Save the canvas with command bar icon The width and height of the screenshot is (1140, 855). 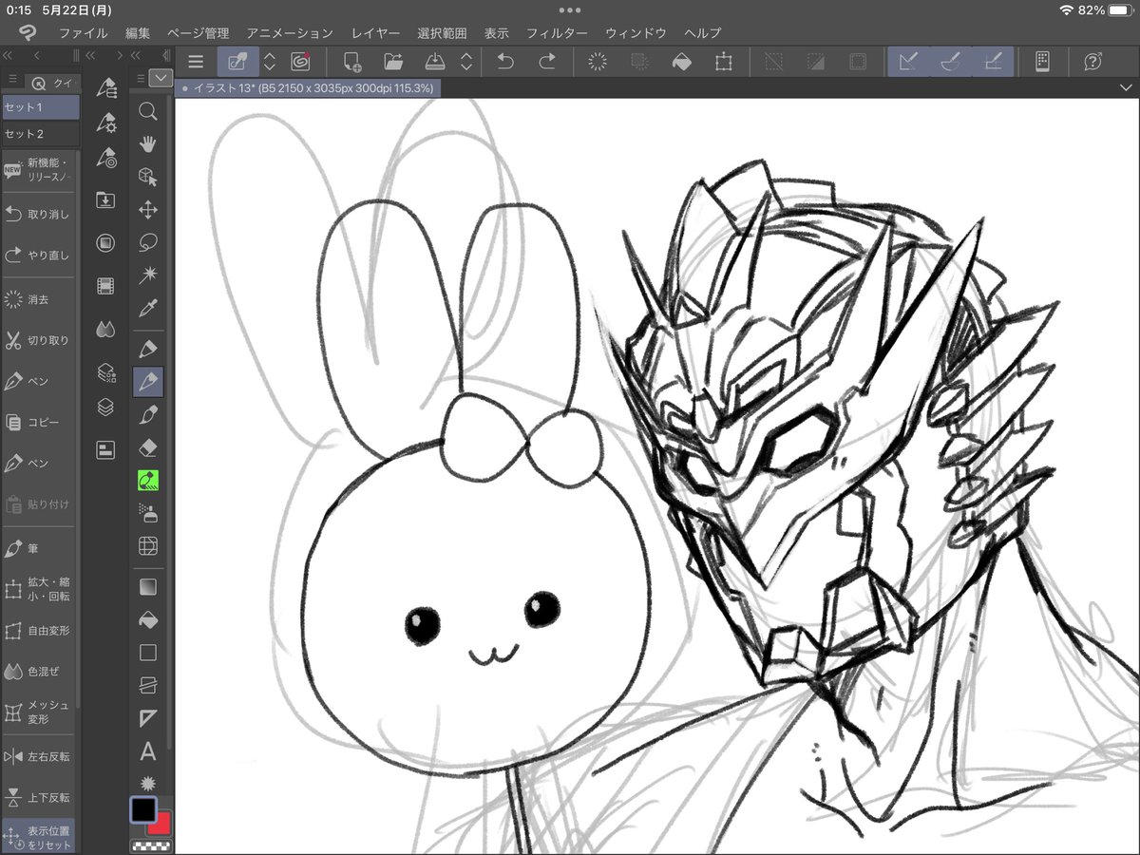[x=435, y=63]
